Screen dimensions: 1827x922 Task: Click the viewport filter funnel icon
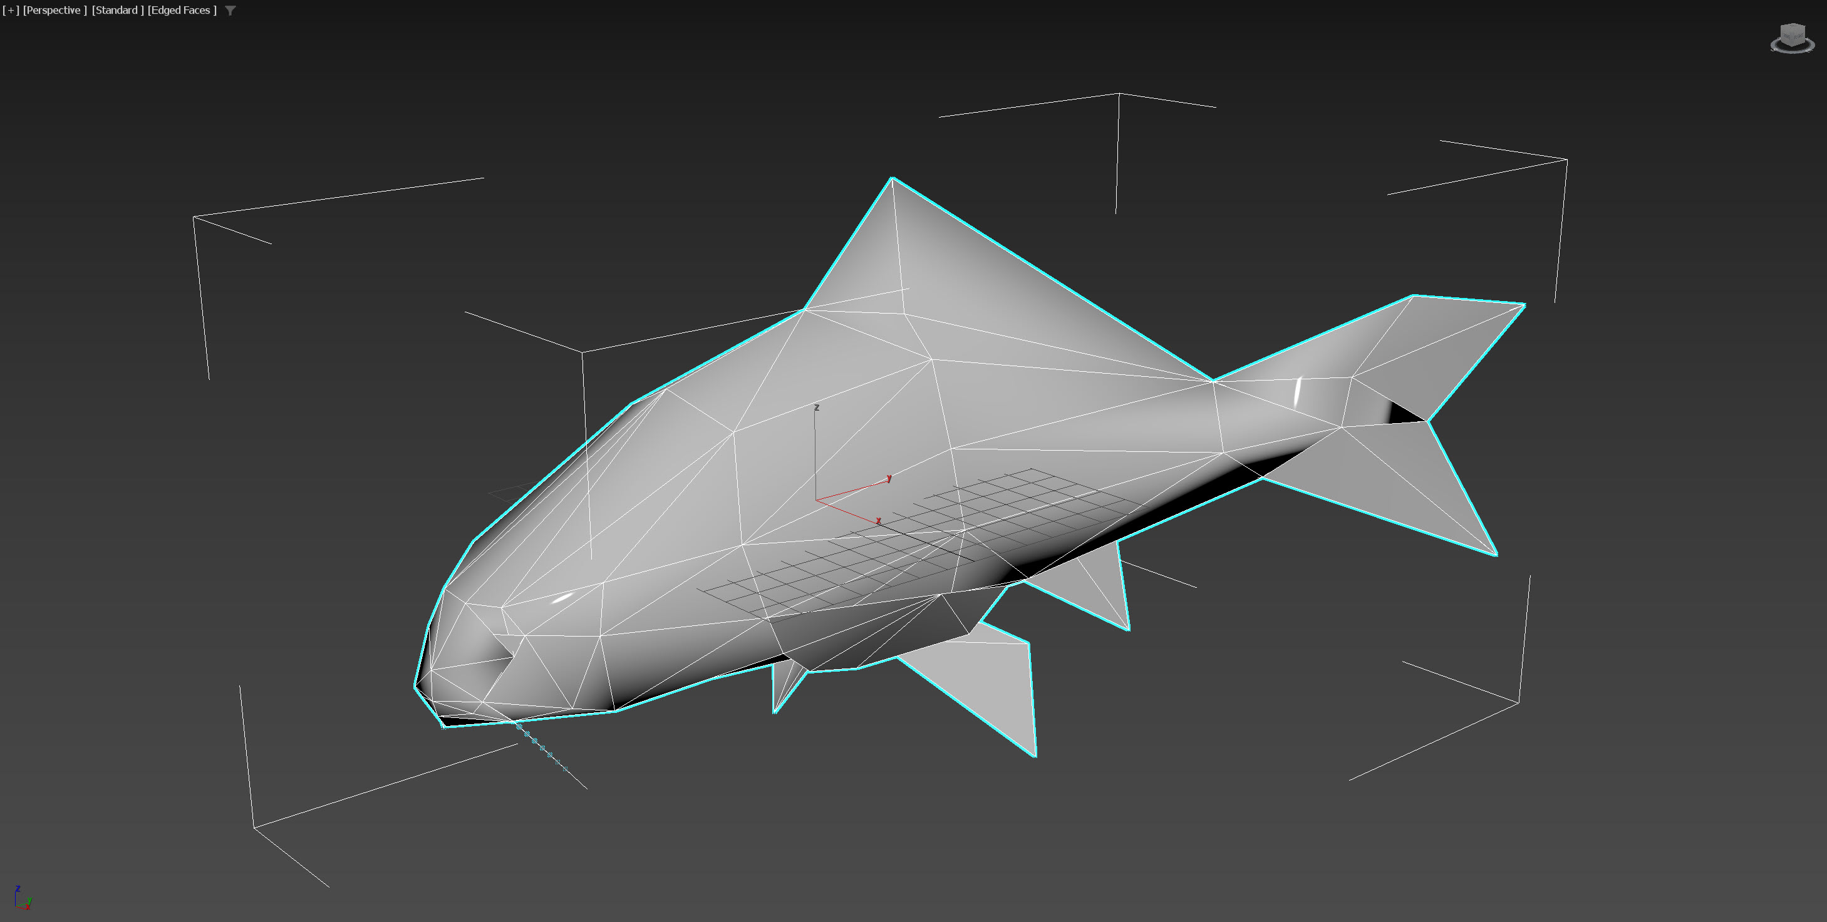point(230,11)
